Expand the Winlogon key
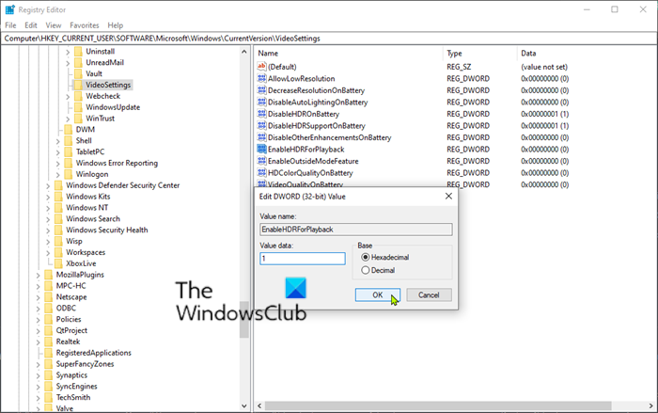This screenshot has height=413, width=658. click(x=58, y=174)
